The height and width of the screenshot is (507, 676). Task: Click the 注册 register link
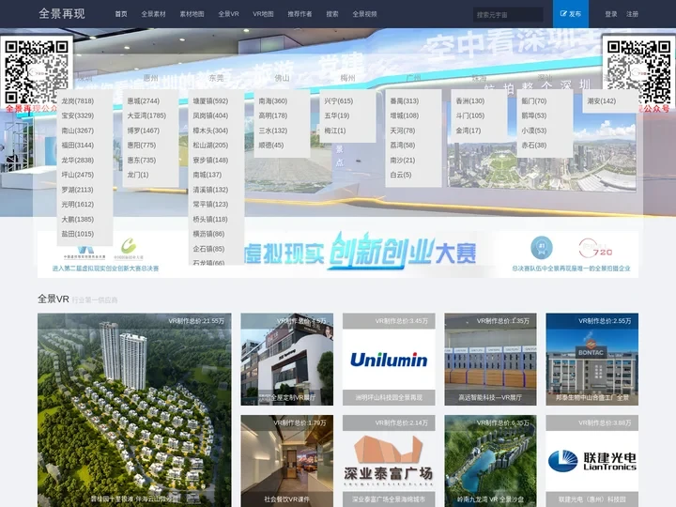632,14
